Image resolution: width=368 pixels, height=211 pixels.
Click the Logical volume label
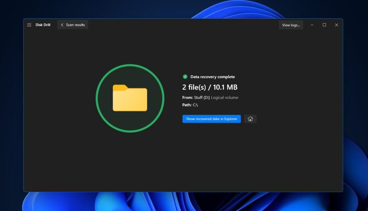pyautogui.click(x=224, y=97)
